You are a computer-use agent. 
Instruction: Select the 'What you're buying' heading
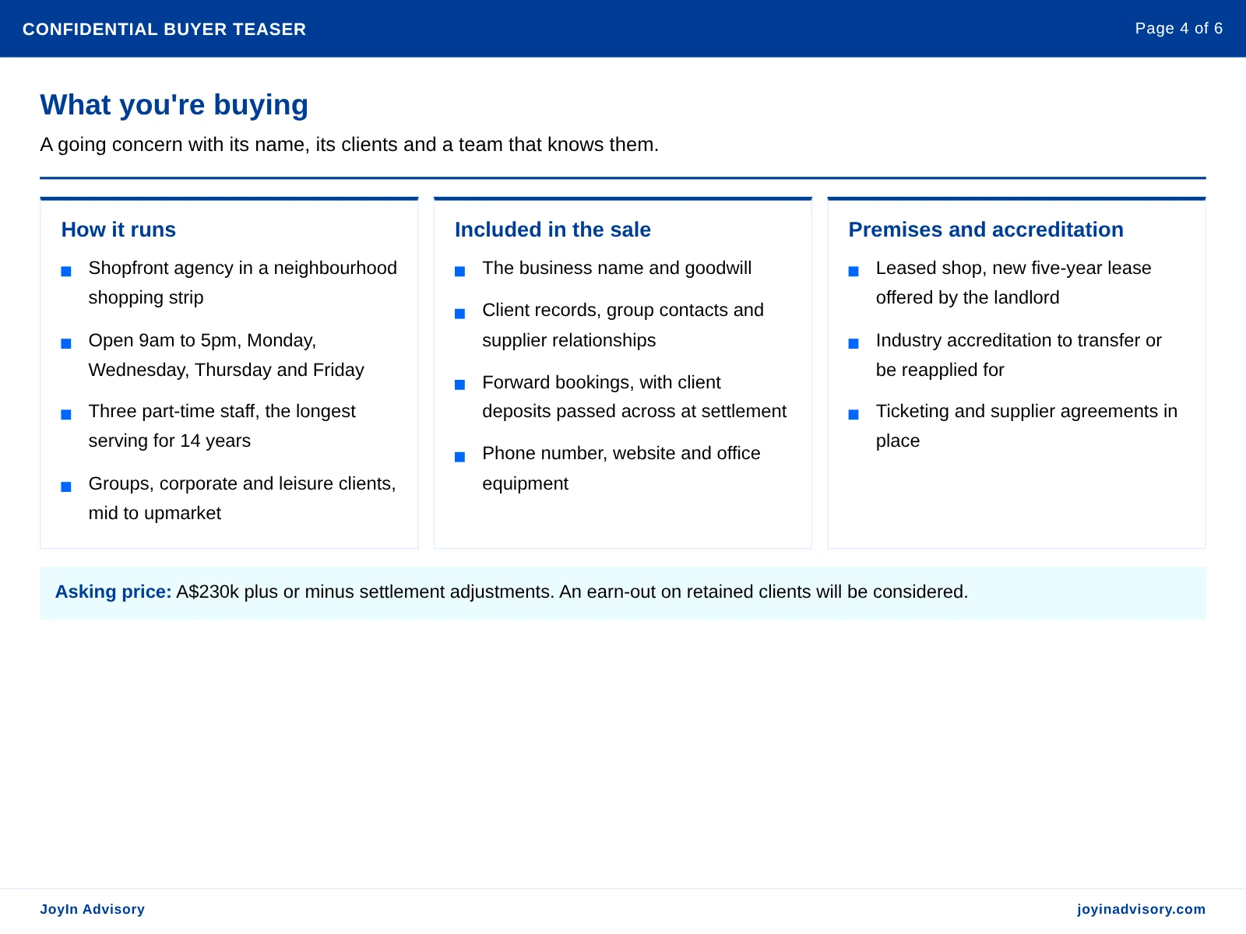click(174, 105)
